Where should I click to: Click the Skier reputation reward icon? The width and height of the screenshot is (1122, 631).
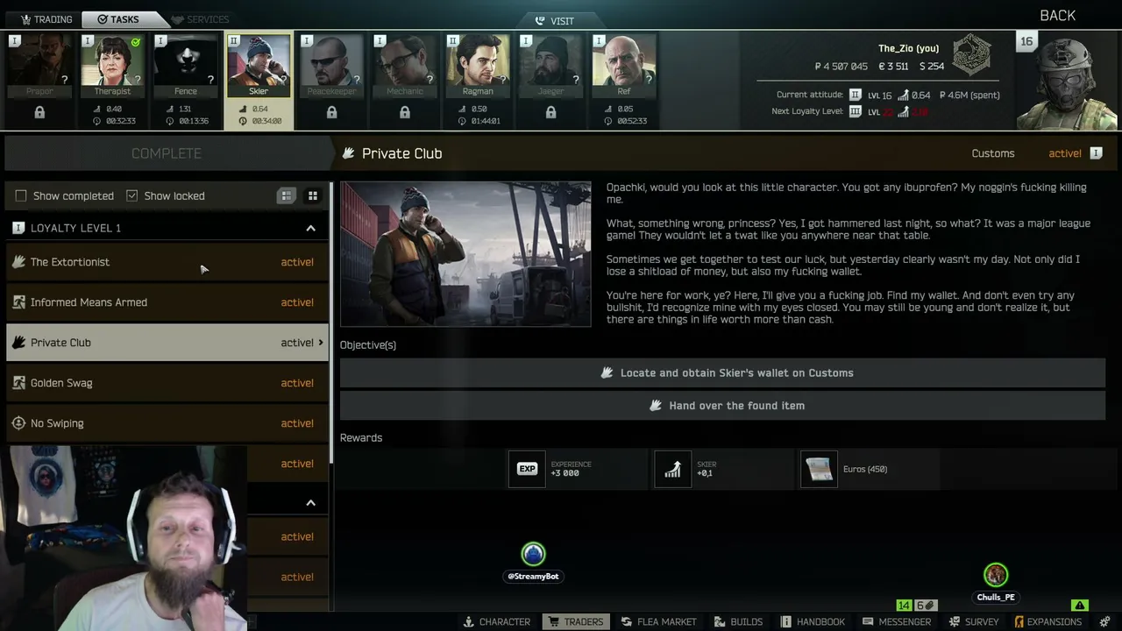tap(672, 469)
